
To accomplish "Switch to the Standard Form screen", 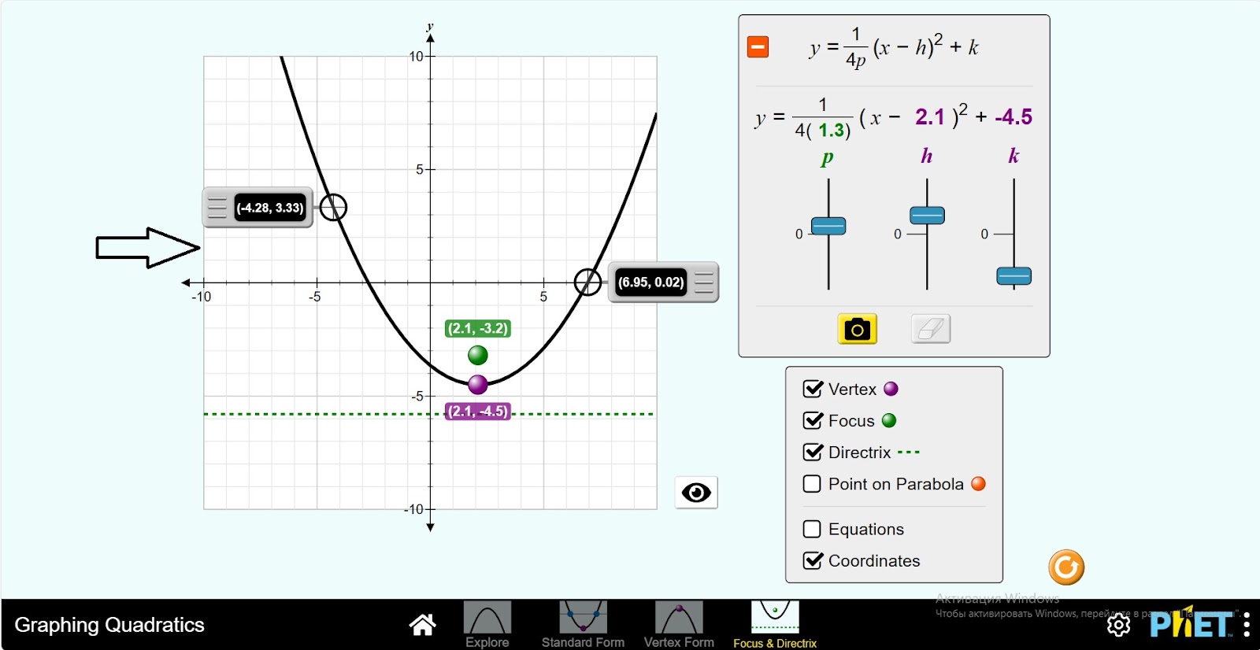I will [583, 625].
